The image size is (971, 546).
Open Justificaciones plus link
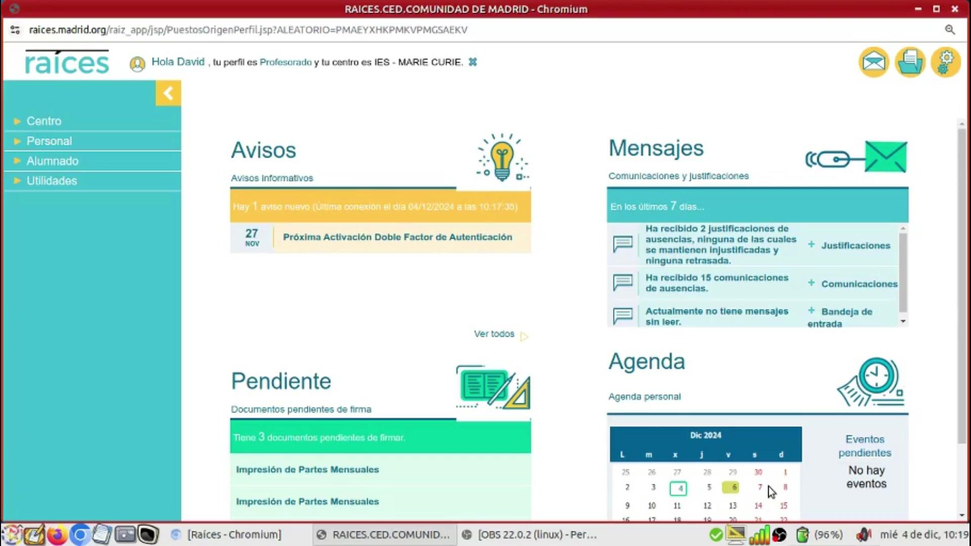tap(855, 246)
